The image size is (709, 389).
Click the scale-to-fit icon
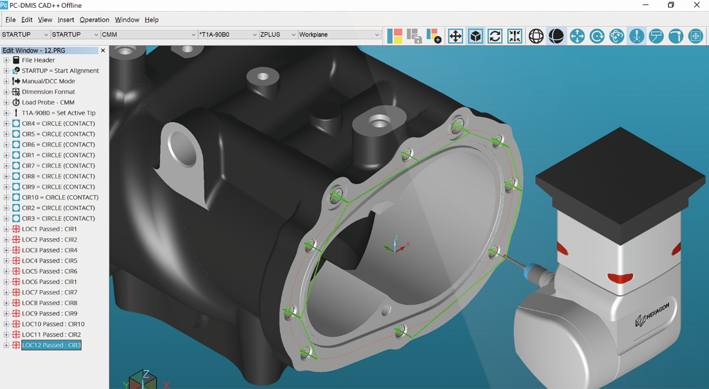(514, 36)
